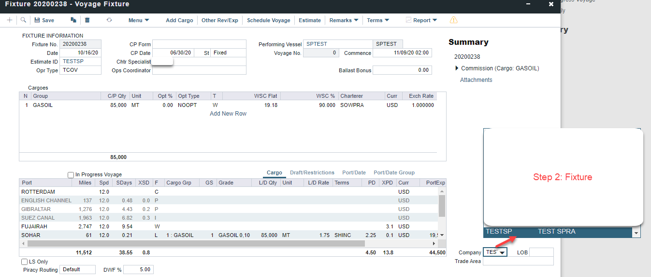This screenshot has height=277, width=651.
Task: Click the Add New Row link
Action: pyautogui.click(x=228, y=114)
